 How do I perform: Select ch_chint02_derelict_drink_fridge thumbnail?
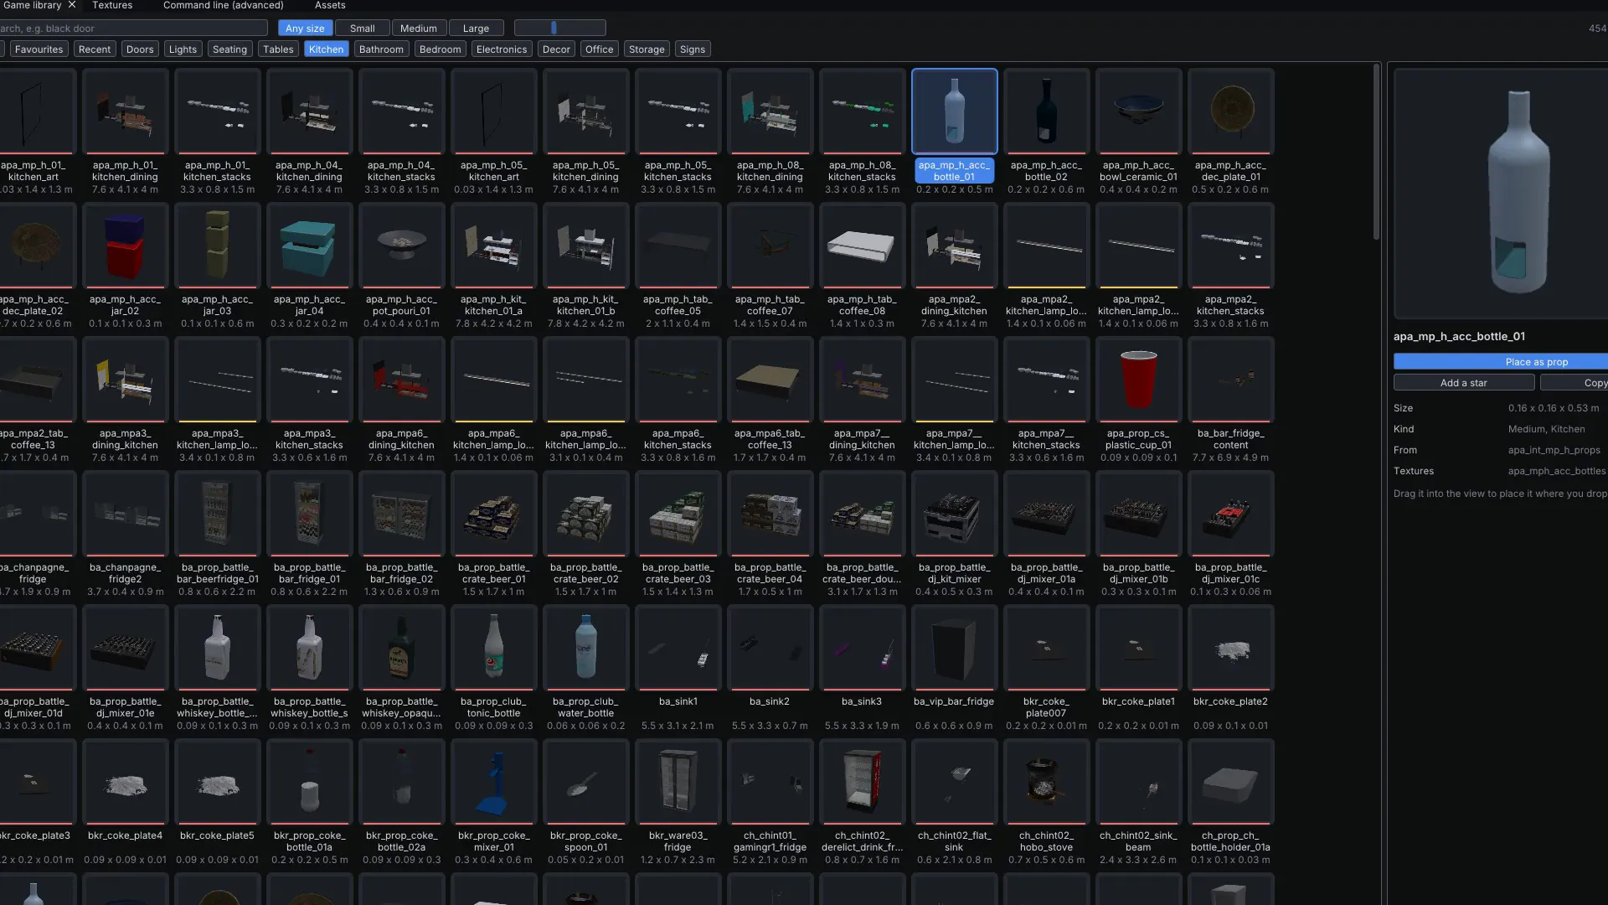[862, 782]
